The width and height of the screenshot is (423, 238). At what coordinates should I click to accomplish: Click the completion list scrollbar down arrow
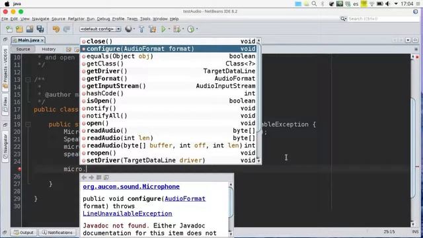click(x=258, y=161)
